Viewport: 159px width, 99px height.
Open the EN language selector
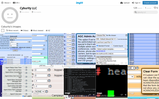click(x=16, y=3)
